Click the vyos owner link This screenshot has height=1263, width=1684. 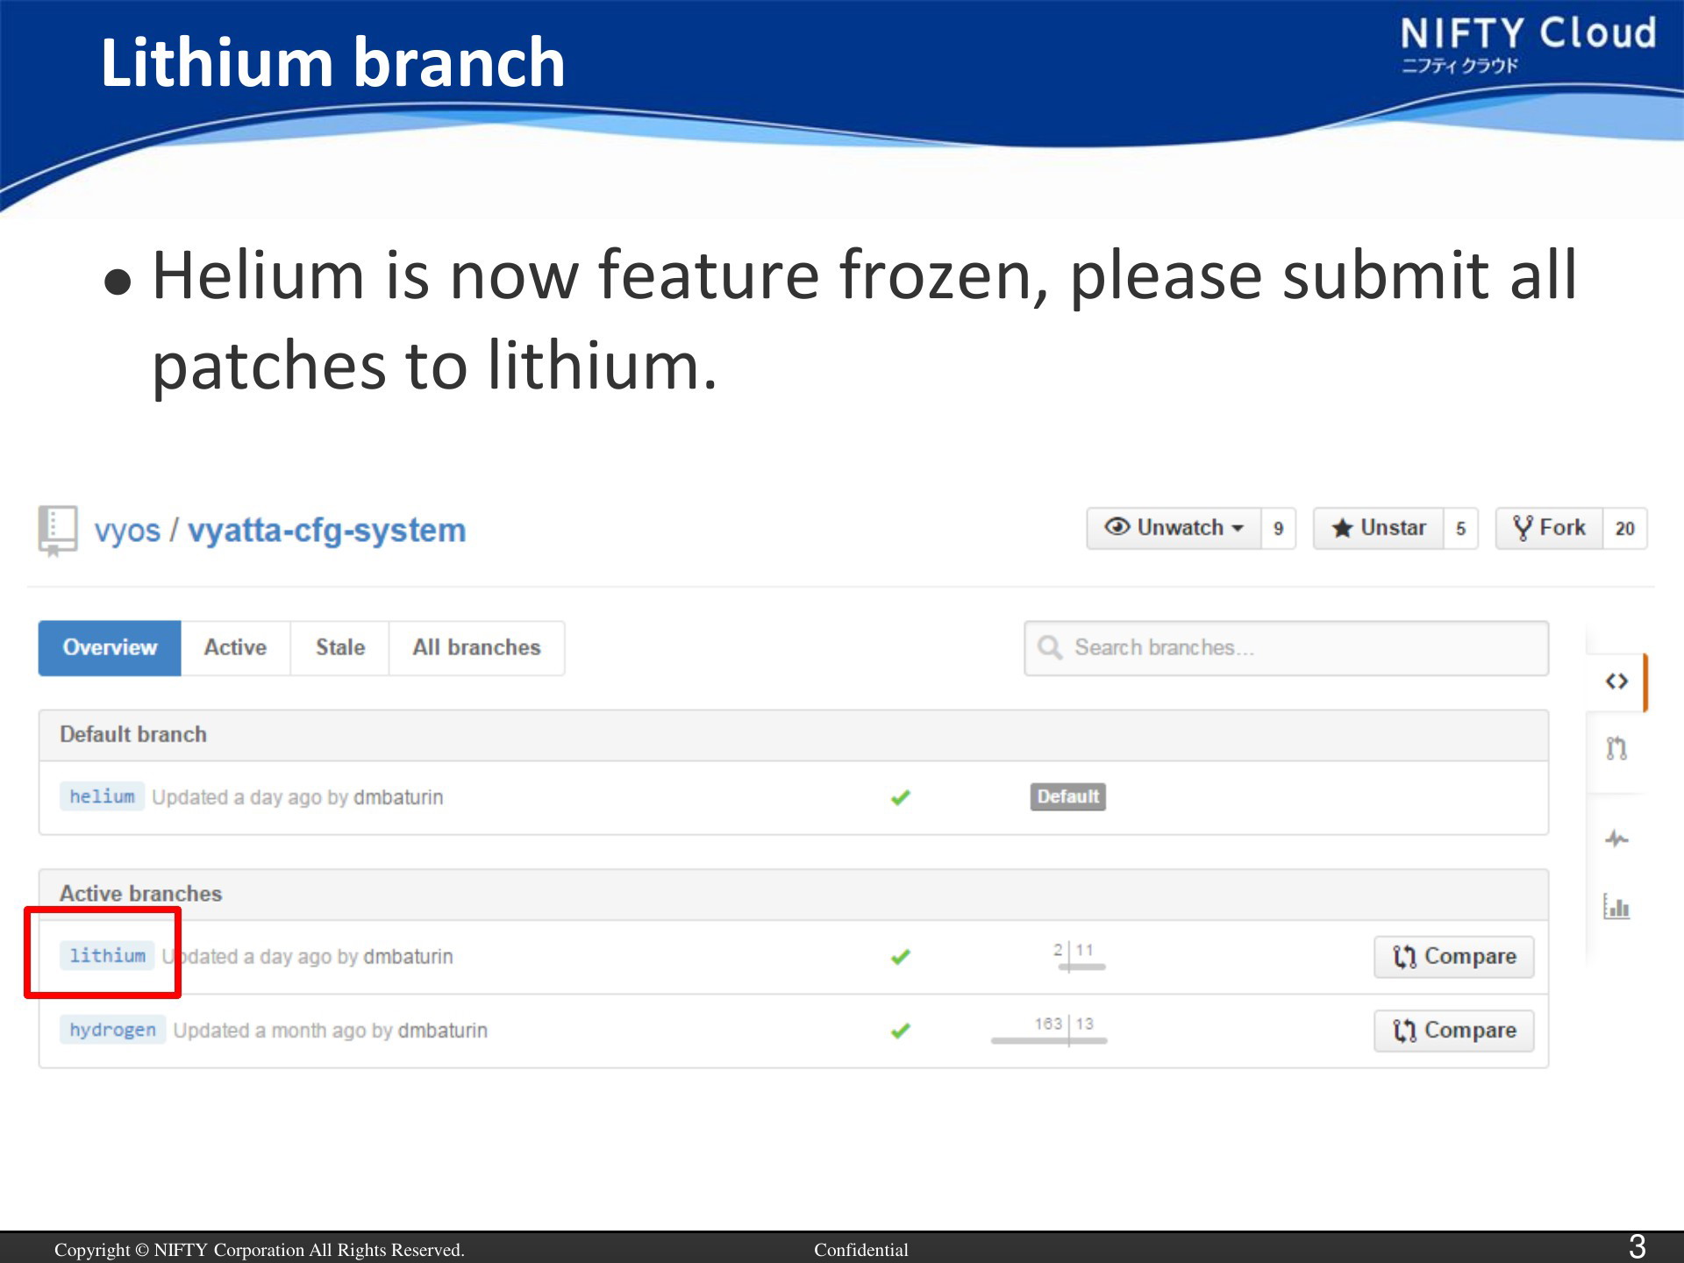tap(127, 531)
